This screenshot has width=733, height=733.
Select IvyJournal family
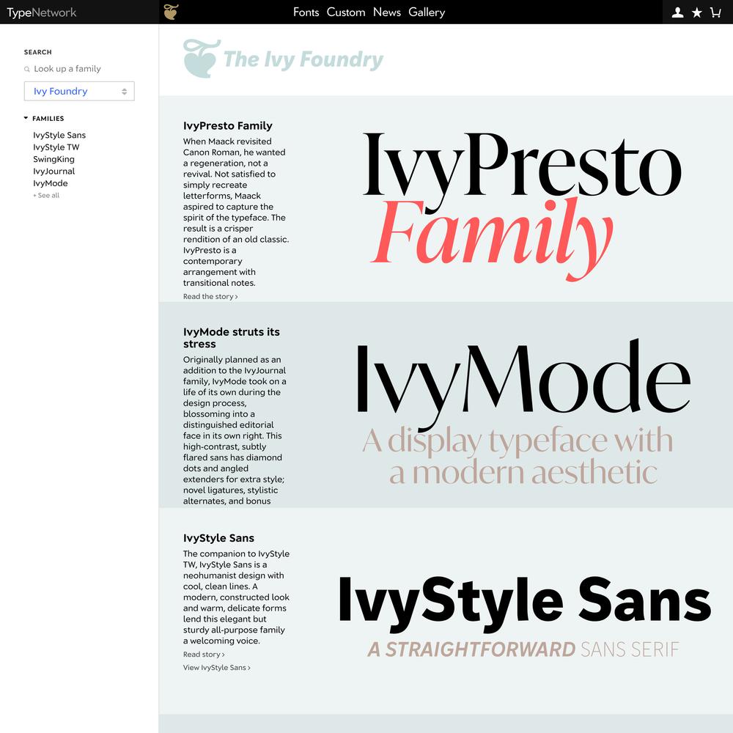click(54, 172)
